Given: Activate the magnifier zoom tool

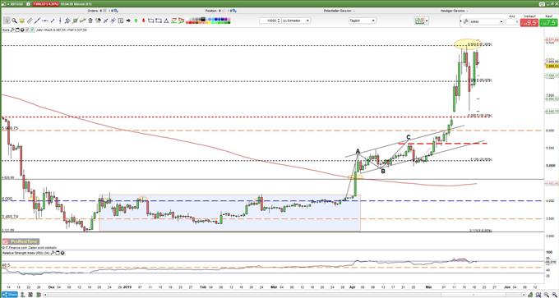Looking at the screenshot, I should point(14,21).
